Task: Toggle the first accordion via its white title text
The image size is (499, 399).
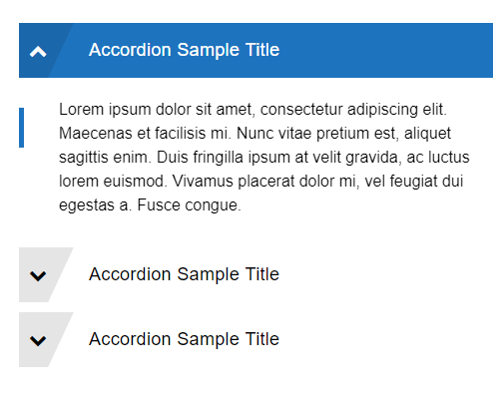Action: click(x=184, y=50)
